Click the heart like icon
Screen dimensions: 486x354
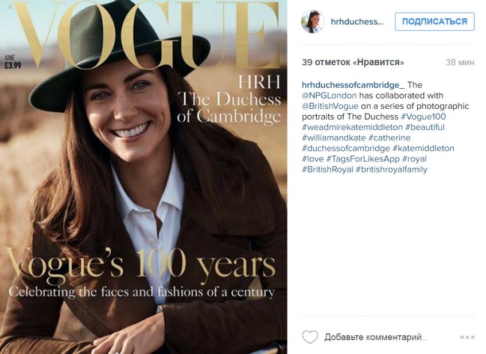(x=310, y=337)
